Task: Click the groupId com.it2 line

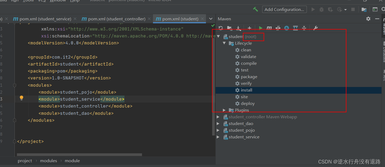Action: [62, 57]
